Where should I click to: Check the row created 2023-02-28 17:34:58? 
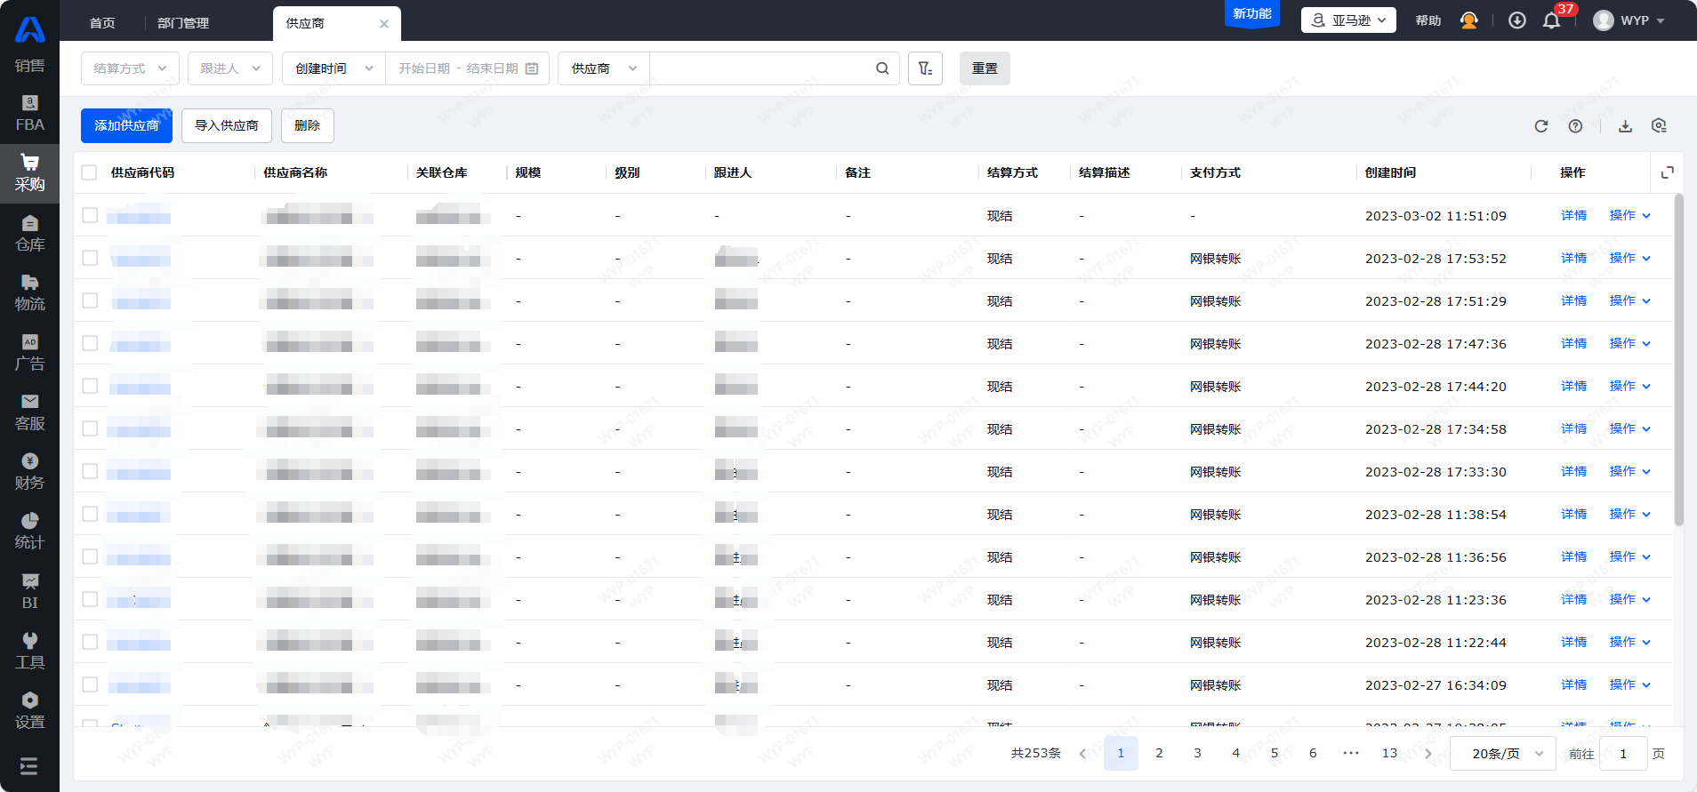click(90, 428)
